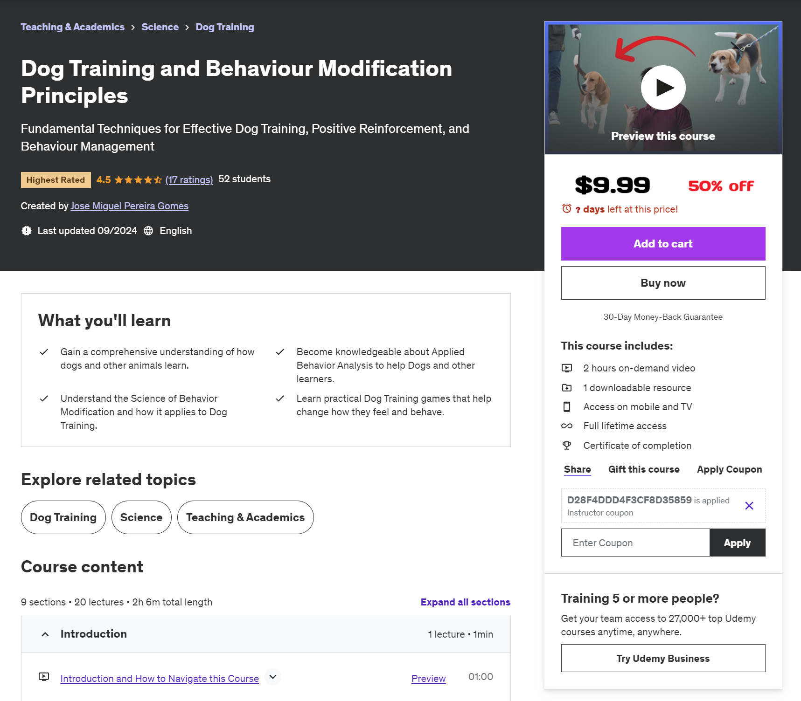Click the arrow after Science breadcrumb
This screenshot has height=701, width=801.
tap(187, 27)
